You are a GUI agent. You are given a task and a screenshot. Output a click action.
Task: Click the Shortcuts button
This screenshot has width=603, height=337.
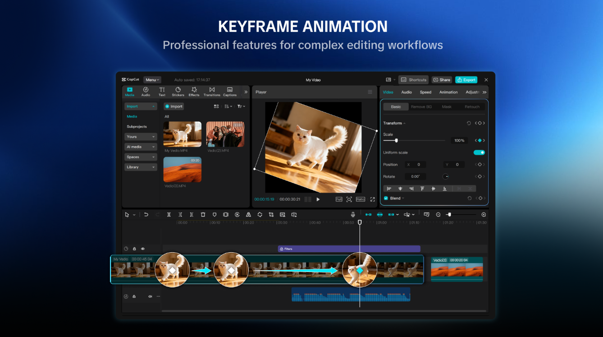pyautogui.click(x=414, y=80)
